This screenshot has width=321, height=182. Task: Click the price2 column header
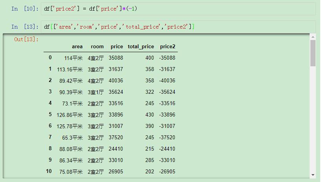tap(168, 46)
